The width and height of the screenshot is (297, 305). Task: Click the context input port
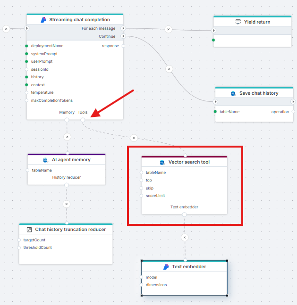click(x=26, y=85)
